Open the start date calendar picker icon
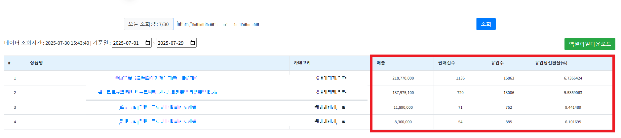621x138 pixels. (148, 43)
